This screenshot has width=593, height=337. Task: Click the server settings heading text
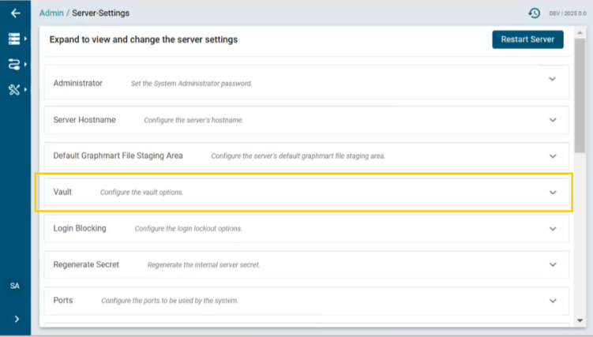click(x=144, y=39)
